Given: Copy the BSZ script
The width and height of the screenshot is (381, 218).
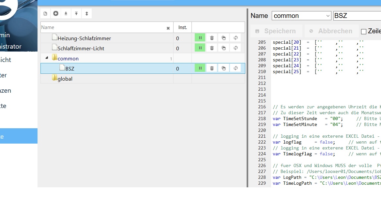Looking at the screenshot, I should (x=224, y=68).
